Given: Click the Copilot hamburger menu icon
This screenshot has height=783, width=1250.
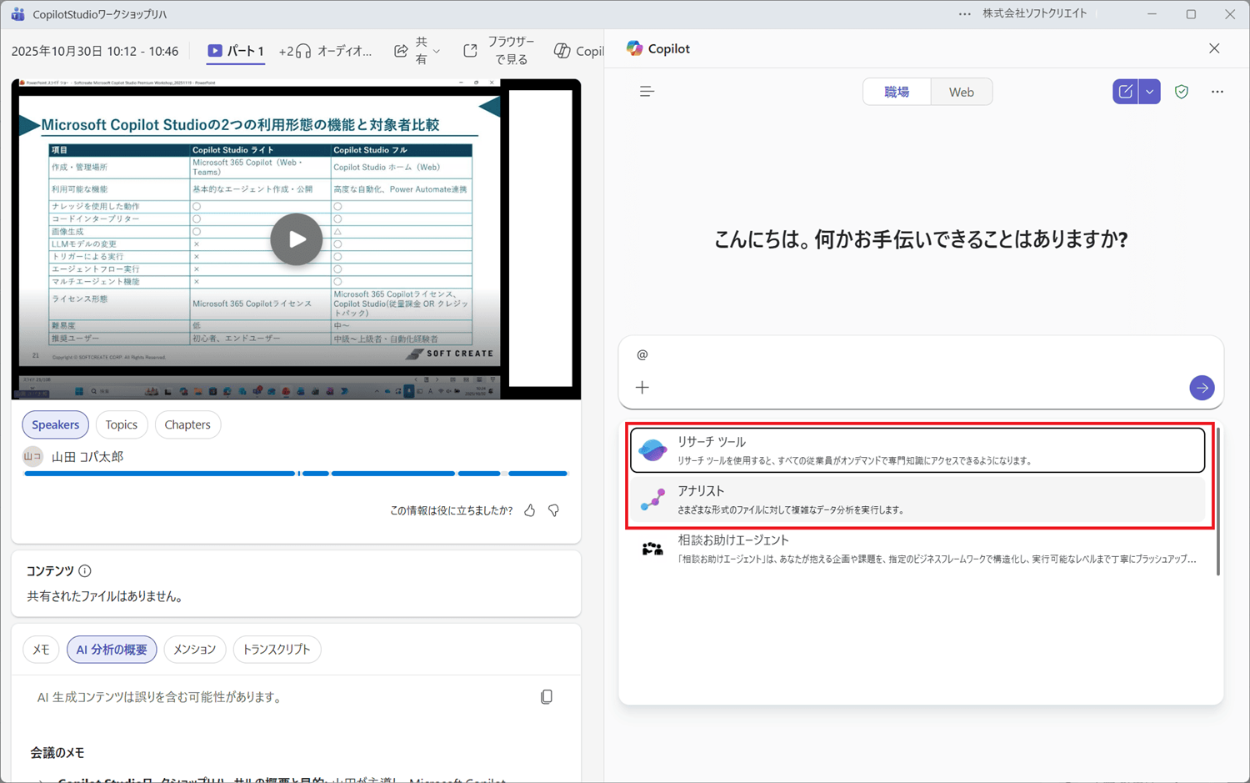Looking at the screenshot, I should click(x=647, y=91).
